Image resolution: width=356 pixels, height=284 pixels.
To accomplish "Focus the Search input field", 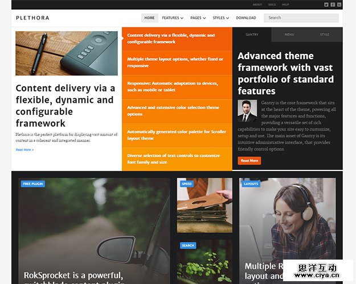I will click(x=301, y=18).
